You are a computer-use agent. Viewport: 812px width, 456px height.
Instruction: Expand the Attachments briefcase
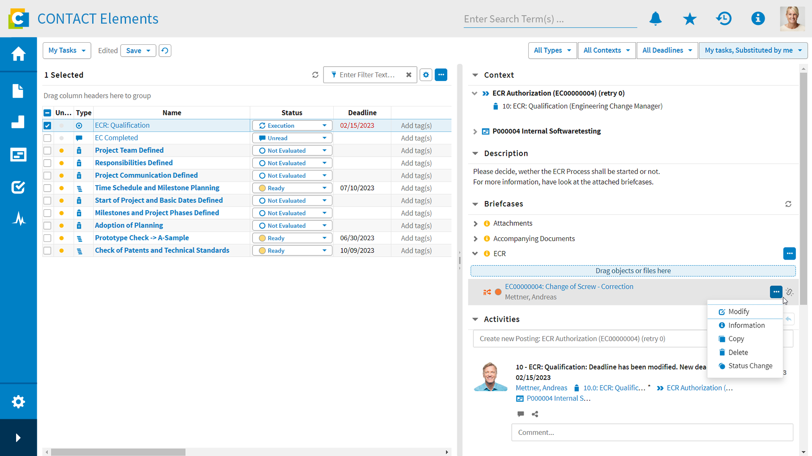[475, 223]
